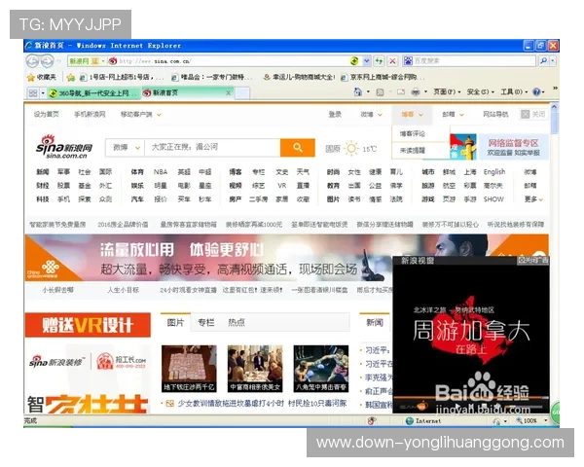Open the 地下钱庄涉两千亿 photo thumbnail
584x467 pixels.
click(189, 369)
